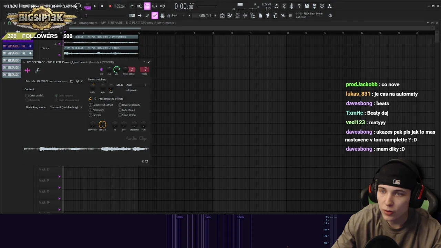Toggle typing keyboard to piano icon
The width and height of the screenshot is (441, 248).
(132, 15)
